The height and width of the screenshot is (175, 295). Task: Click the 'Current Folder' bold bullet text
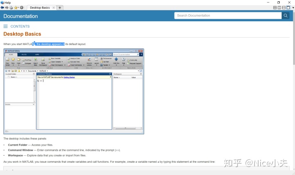[x=18, y=145]
